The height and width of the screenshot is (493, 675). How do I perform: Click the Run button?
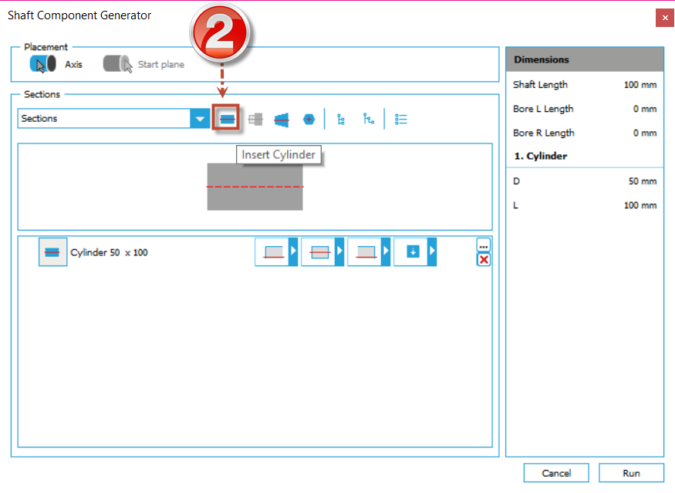point(631,472)
